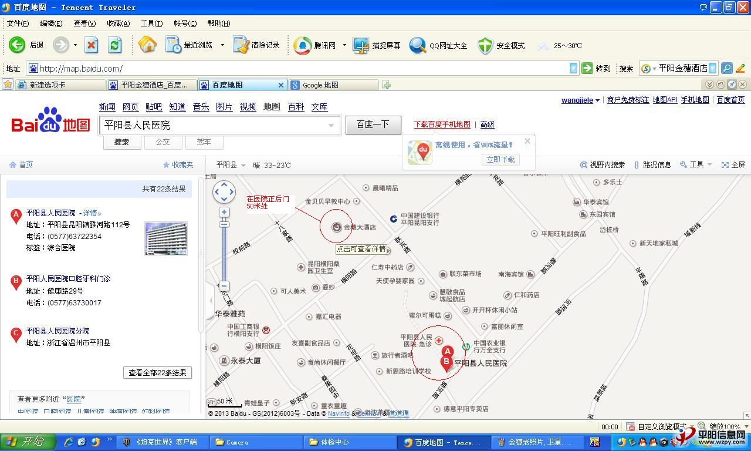Click the map pan compass control
Image resolution: width=751 pixels, height=451 pixels.
(x=224, y=191)
